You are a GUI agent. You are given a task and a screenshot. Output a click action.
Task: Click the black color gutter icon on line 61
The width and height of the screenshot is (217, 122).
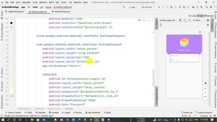(11, 23)
